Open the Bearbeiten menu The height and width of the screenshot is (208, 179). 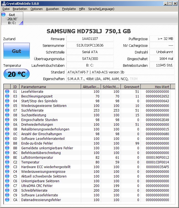(x=20, y=9)
